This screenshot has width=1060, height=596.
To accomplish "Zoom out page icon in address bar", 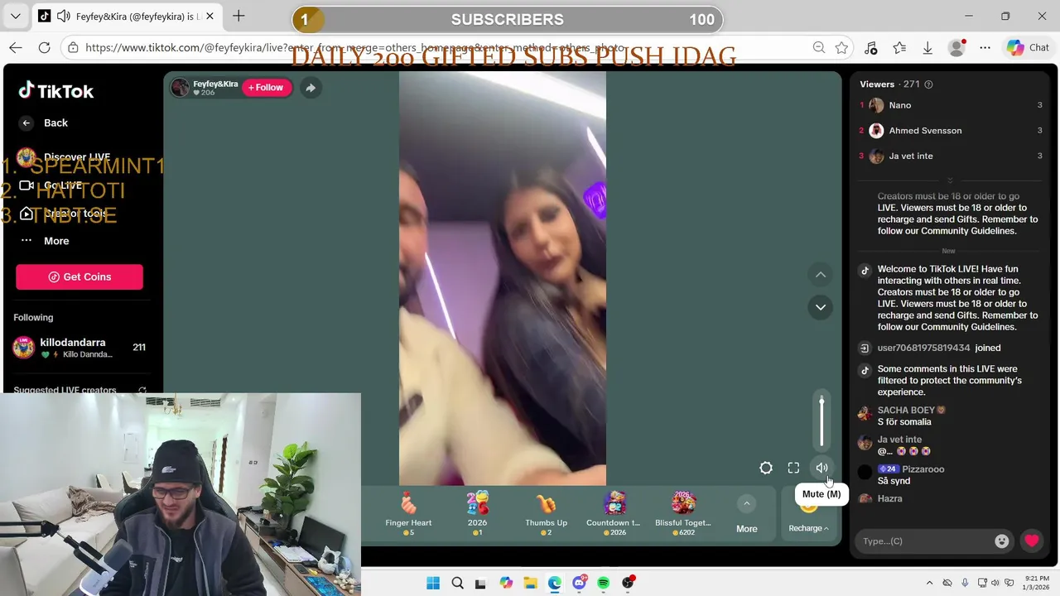I will (818, 48).
